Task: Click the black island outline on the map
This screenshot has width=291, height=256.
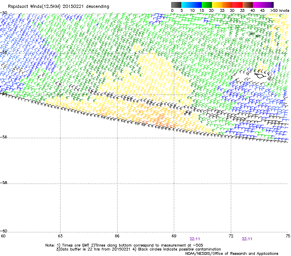Action: tap(260, 76)
